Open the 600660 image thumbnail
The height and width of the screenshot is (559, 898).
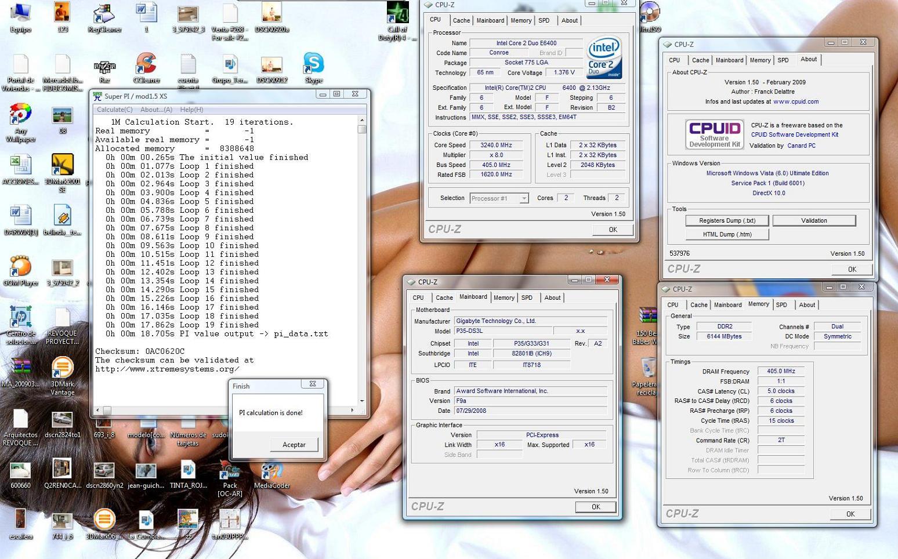click(20, 474)
